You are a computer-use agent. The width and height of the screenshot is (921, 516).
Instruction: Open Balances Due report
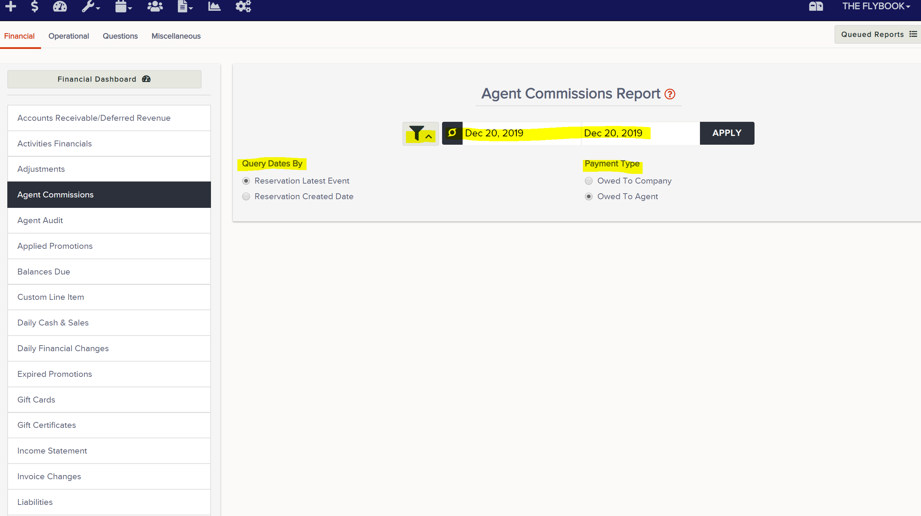109,272
